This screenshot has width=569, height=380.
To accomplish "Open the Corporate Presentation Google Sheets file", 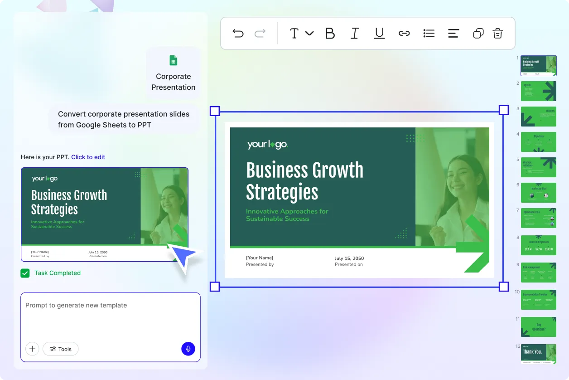I will [174, 73].
